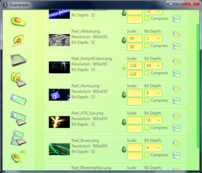Toggle the avocado icon for Reel_Atoms.png
The height and width of the screenshot is (173, 202).
click(x=124, y=95)
